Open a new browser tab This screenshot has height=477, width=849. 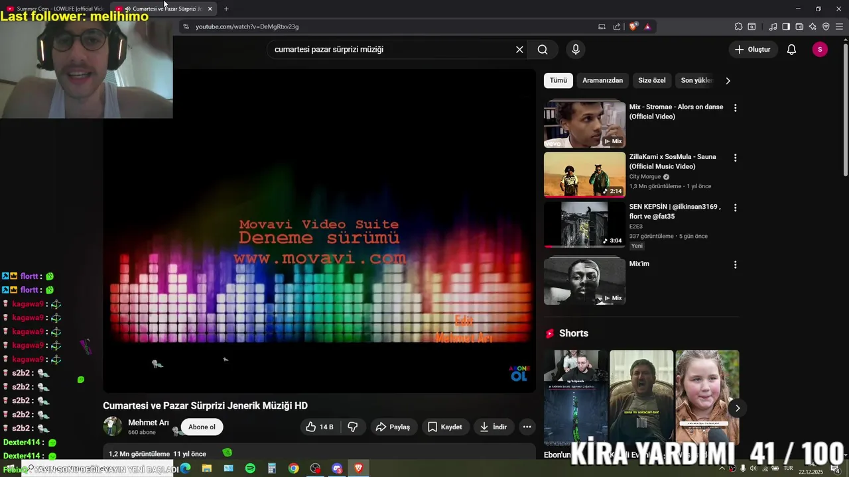[226, 9]
